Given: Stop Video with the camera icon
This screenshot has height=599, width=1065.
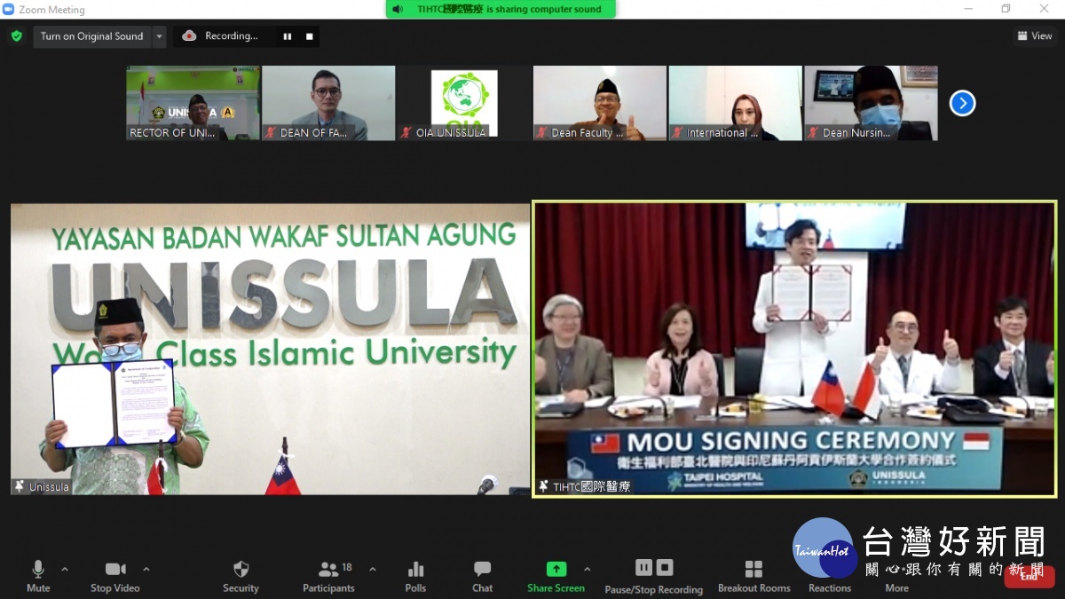Looking at the screenshot, I should (115, 577).
